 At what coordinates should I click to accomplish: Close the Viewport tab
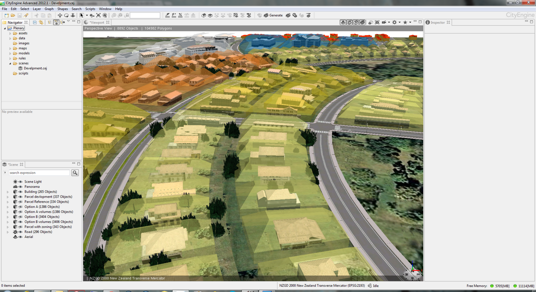point(108,22)
